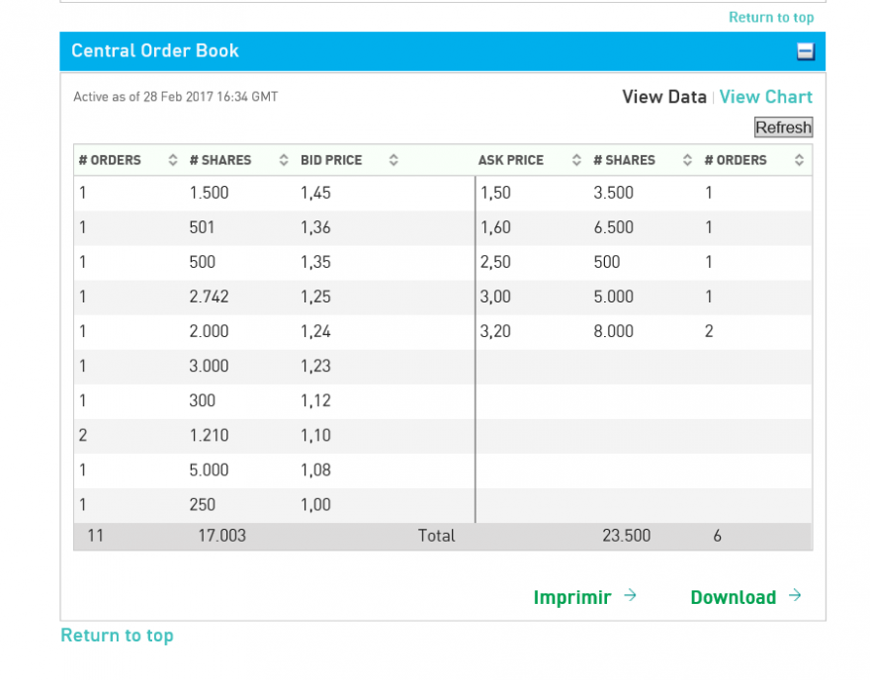Viewport: 870px width, 680px height.
Task: Follow the bottom Return to top link
Action: point(117,636)
